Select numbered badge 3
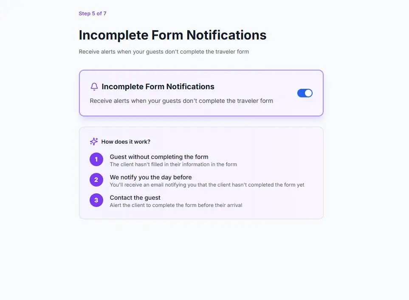Viewport: 409px width, 300px height. pos(96,200)
